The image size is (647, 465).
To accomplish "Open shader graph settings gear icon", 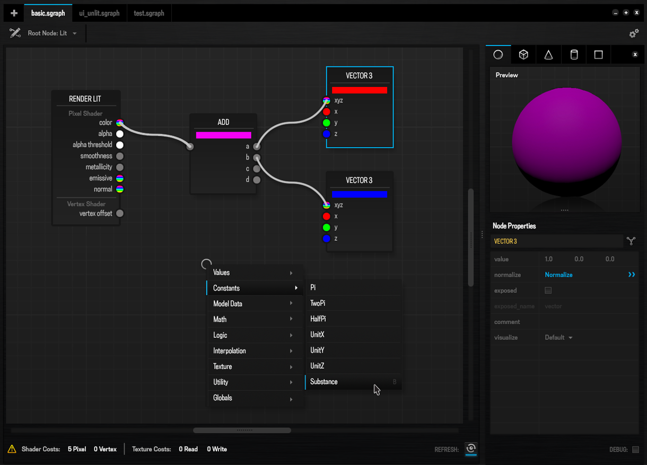I will click(x=634, y=33).
